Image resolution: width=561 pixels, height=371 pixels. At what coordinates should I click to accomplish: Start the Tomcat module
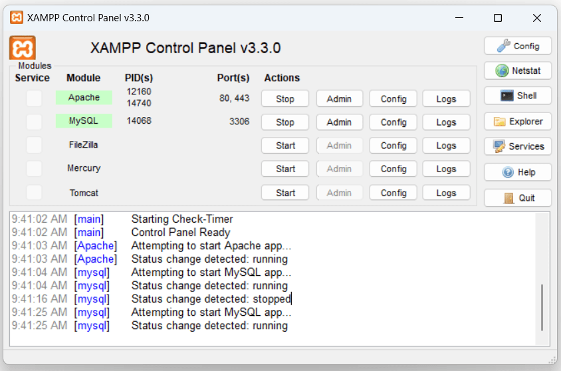coord(285,193)
